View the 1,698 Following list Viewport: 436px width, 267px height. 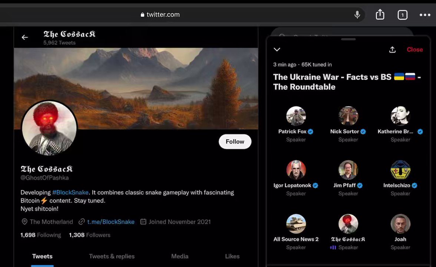pos(41,235)
